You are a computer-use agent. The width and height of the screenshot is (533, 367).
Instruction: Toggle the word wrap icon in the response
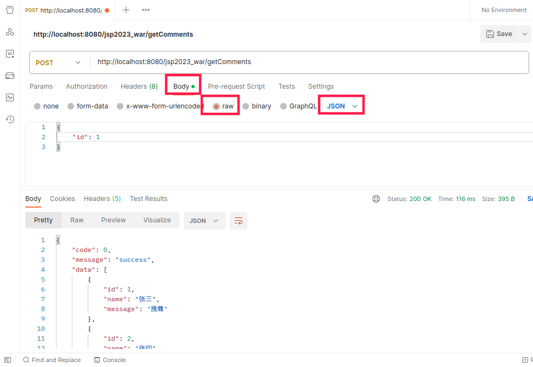pos(239,221)
